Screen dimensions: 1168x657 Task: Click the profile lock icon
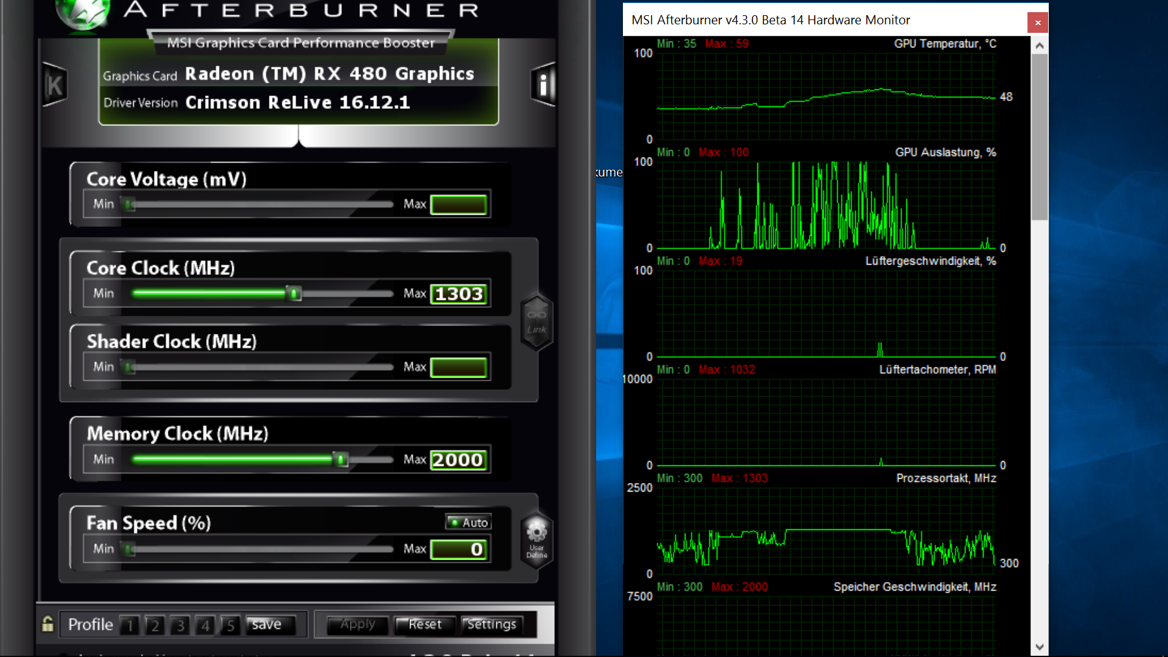(x=47, y=624)
